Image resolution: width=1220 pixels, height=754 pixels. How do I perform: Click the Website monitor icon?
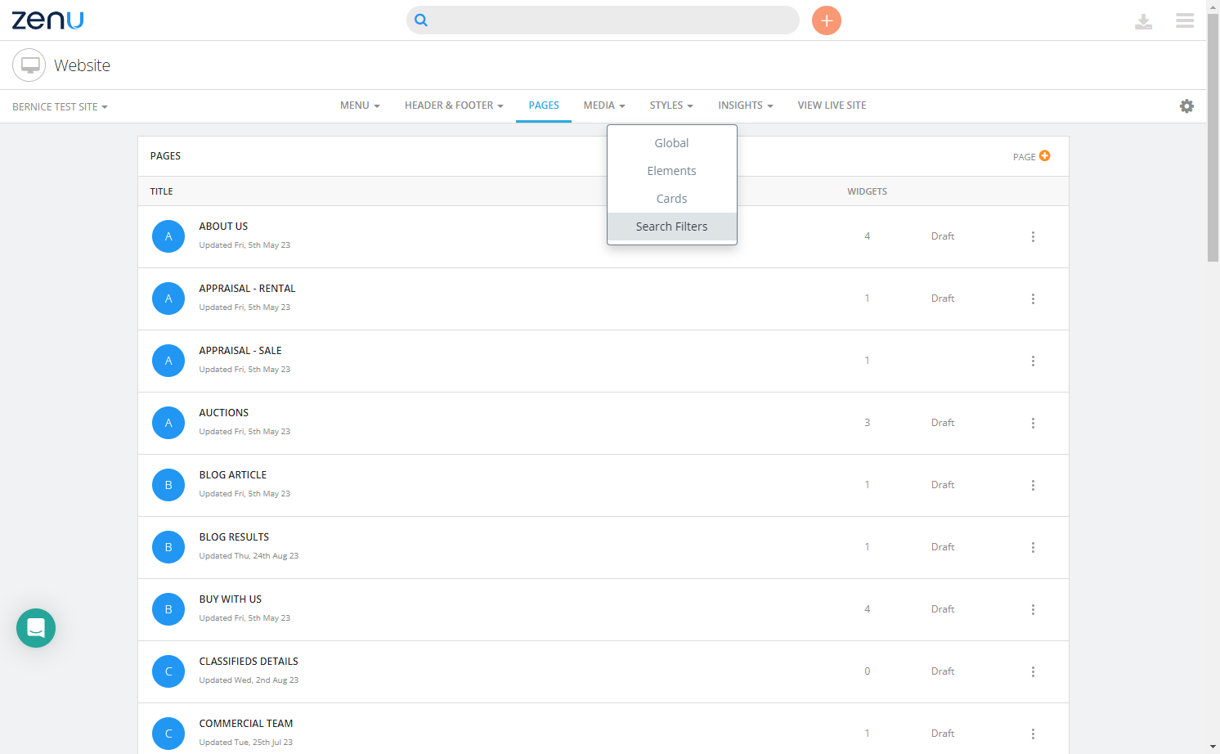pos(29,65)
